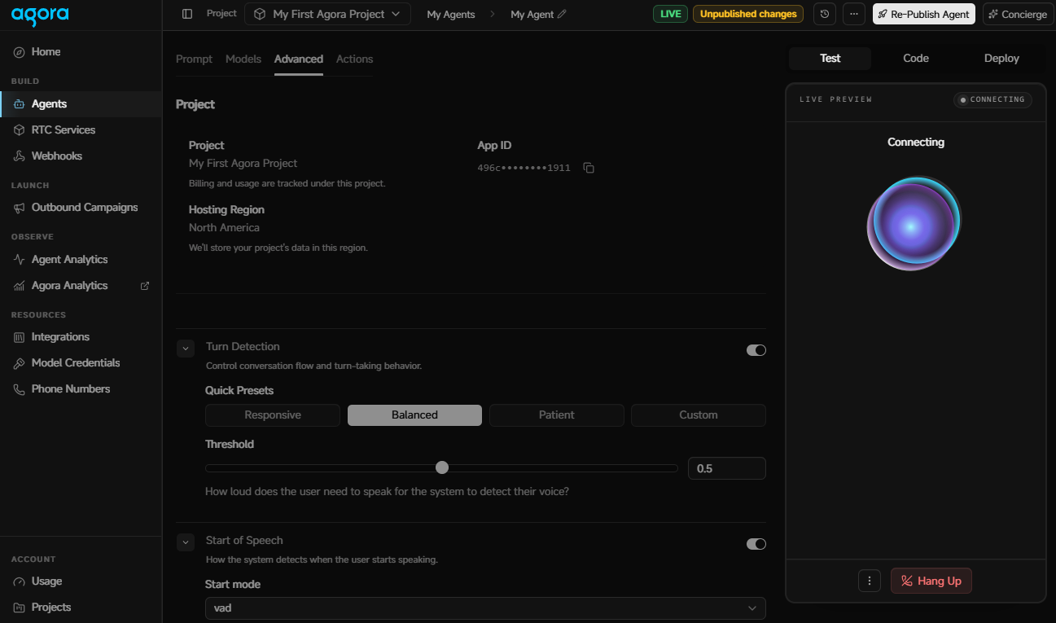Open the Concierge assistant
The width and height of the screenshot is (1056, 623).
1018,14
